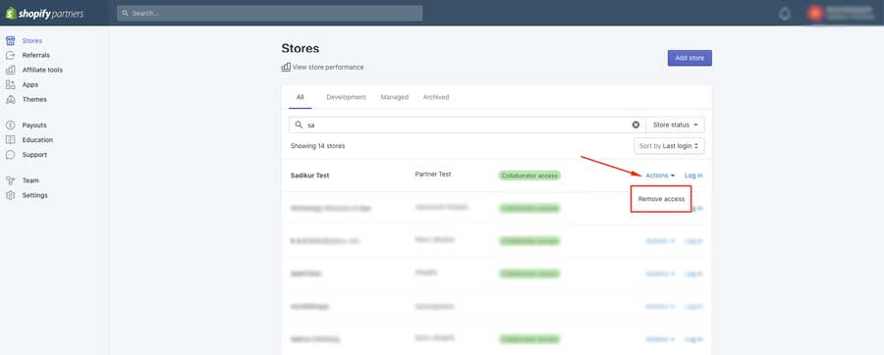Open View store performance link

327,67
